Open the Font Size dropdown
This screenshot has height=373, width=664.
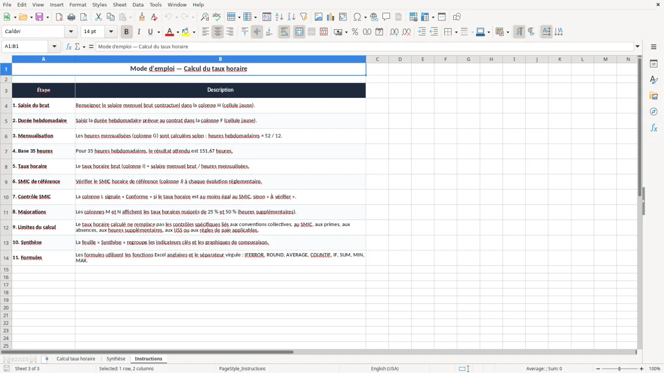coord(111,32)
